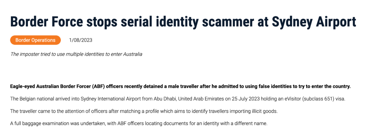
Task: Click the italic imposter summary line
Action: pos(76,54)
